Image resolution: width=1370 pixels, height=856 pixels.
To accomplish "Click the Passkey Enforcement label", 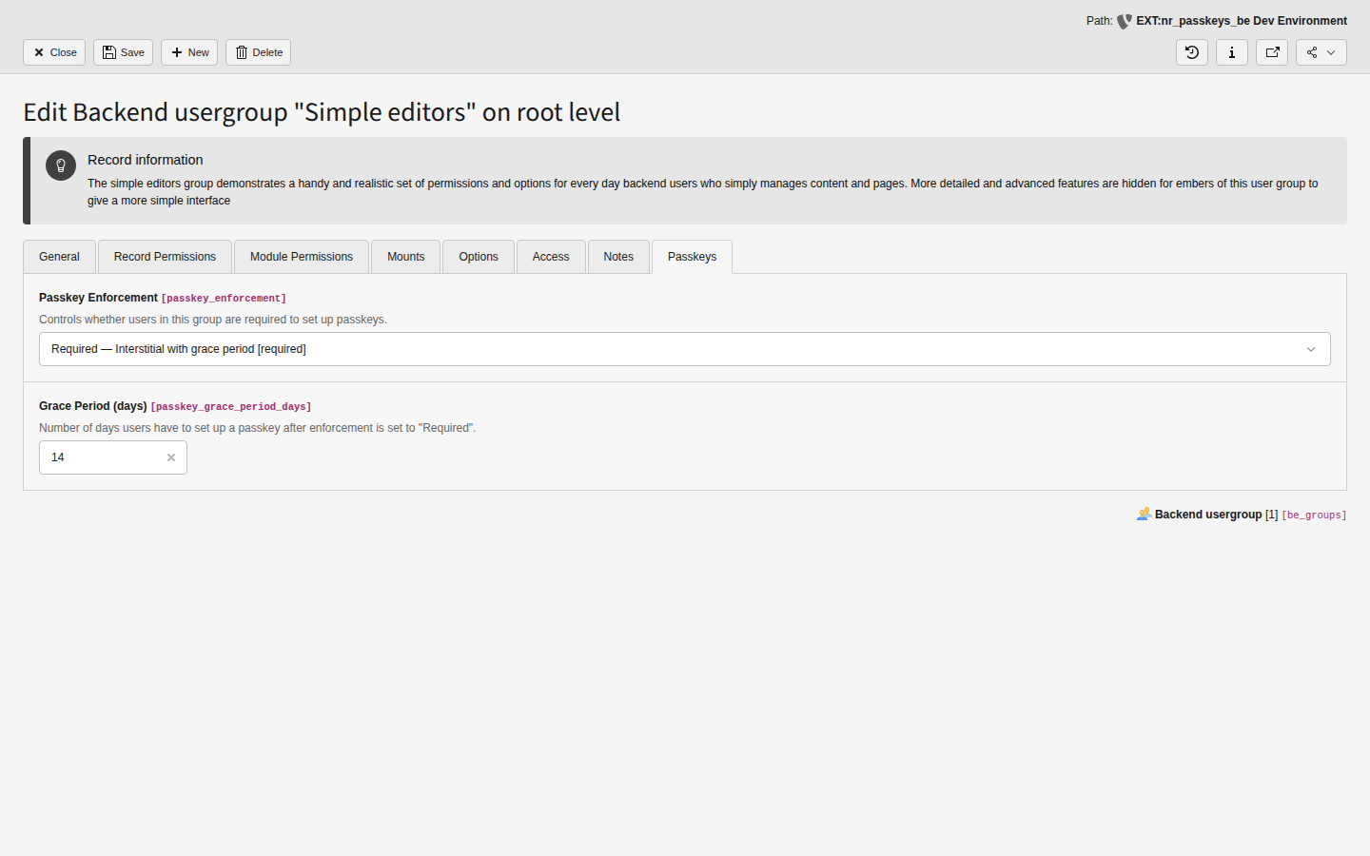I will pyautogui.click(x=98, y=298).
